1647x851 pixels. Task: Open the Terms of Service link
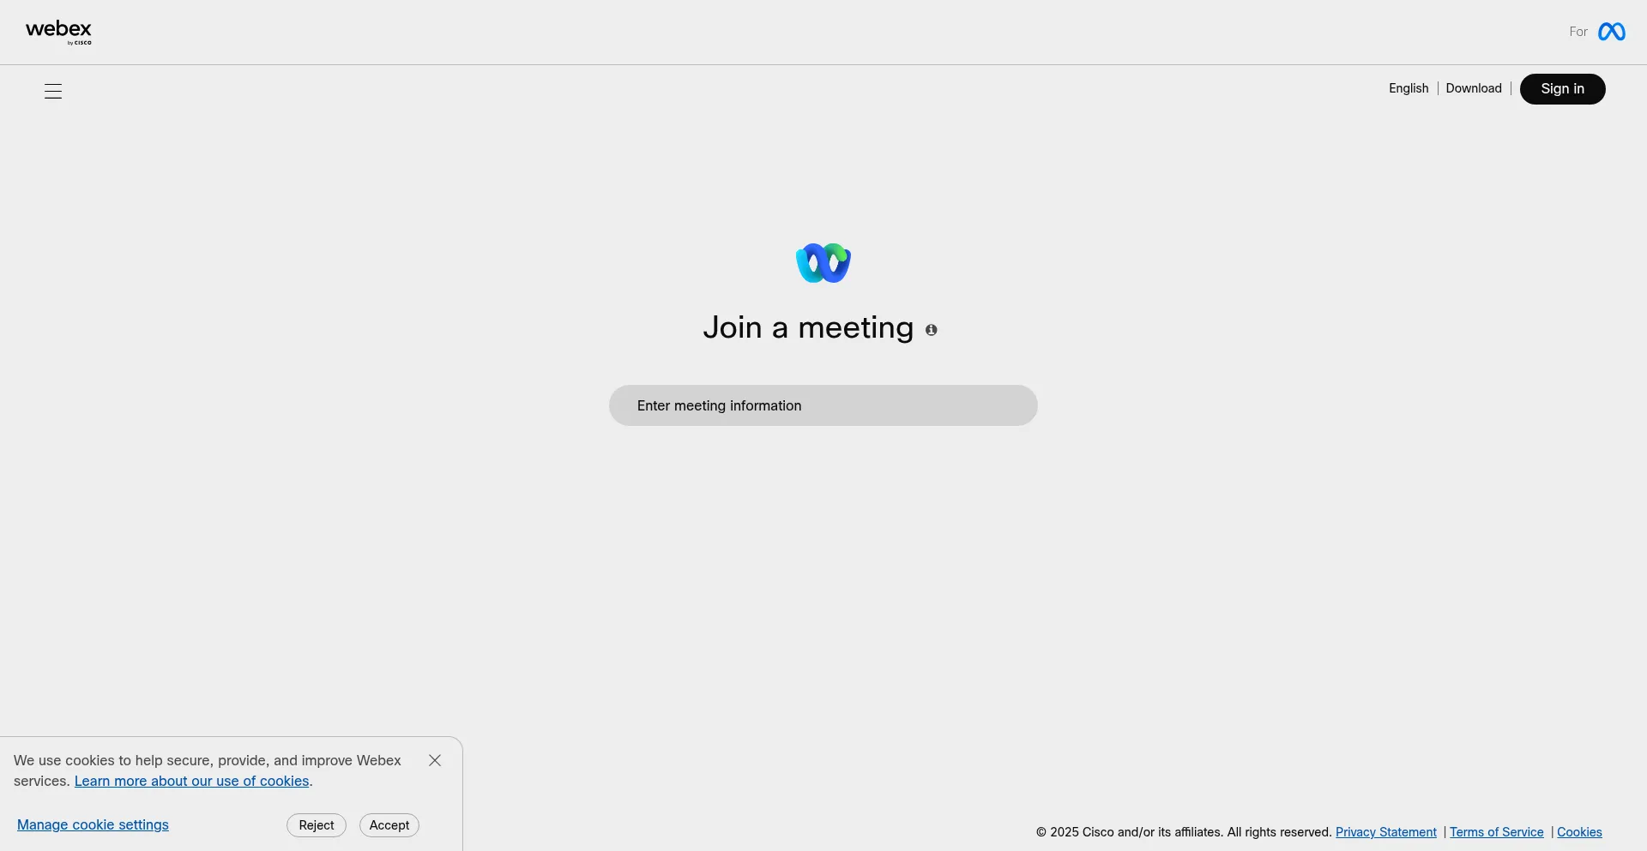[1496, 832]
